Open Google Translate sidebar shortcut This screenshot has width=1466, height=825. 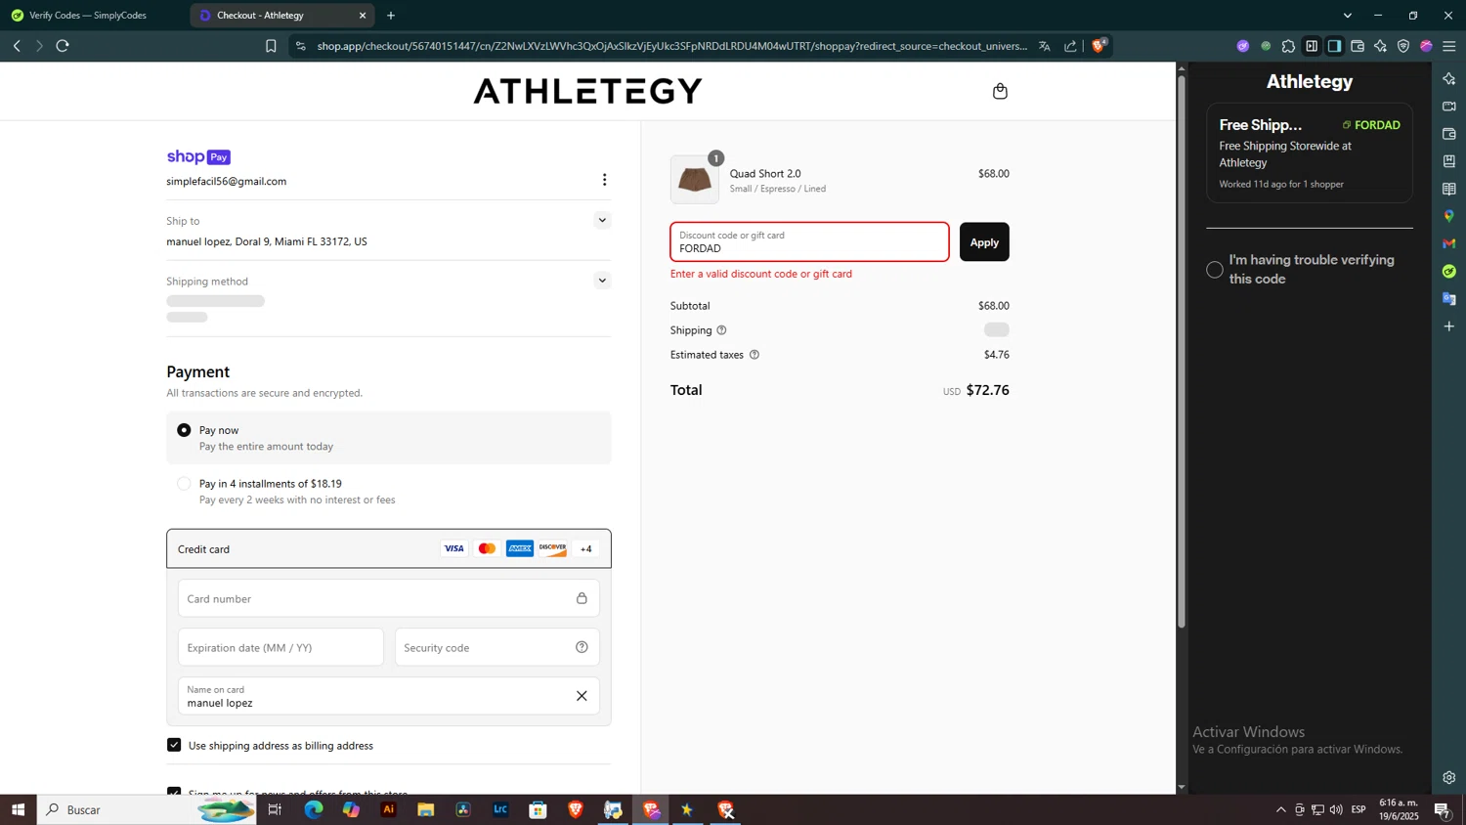[x=1449, y=298]
